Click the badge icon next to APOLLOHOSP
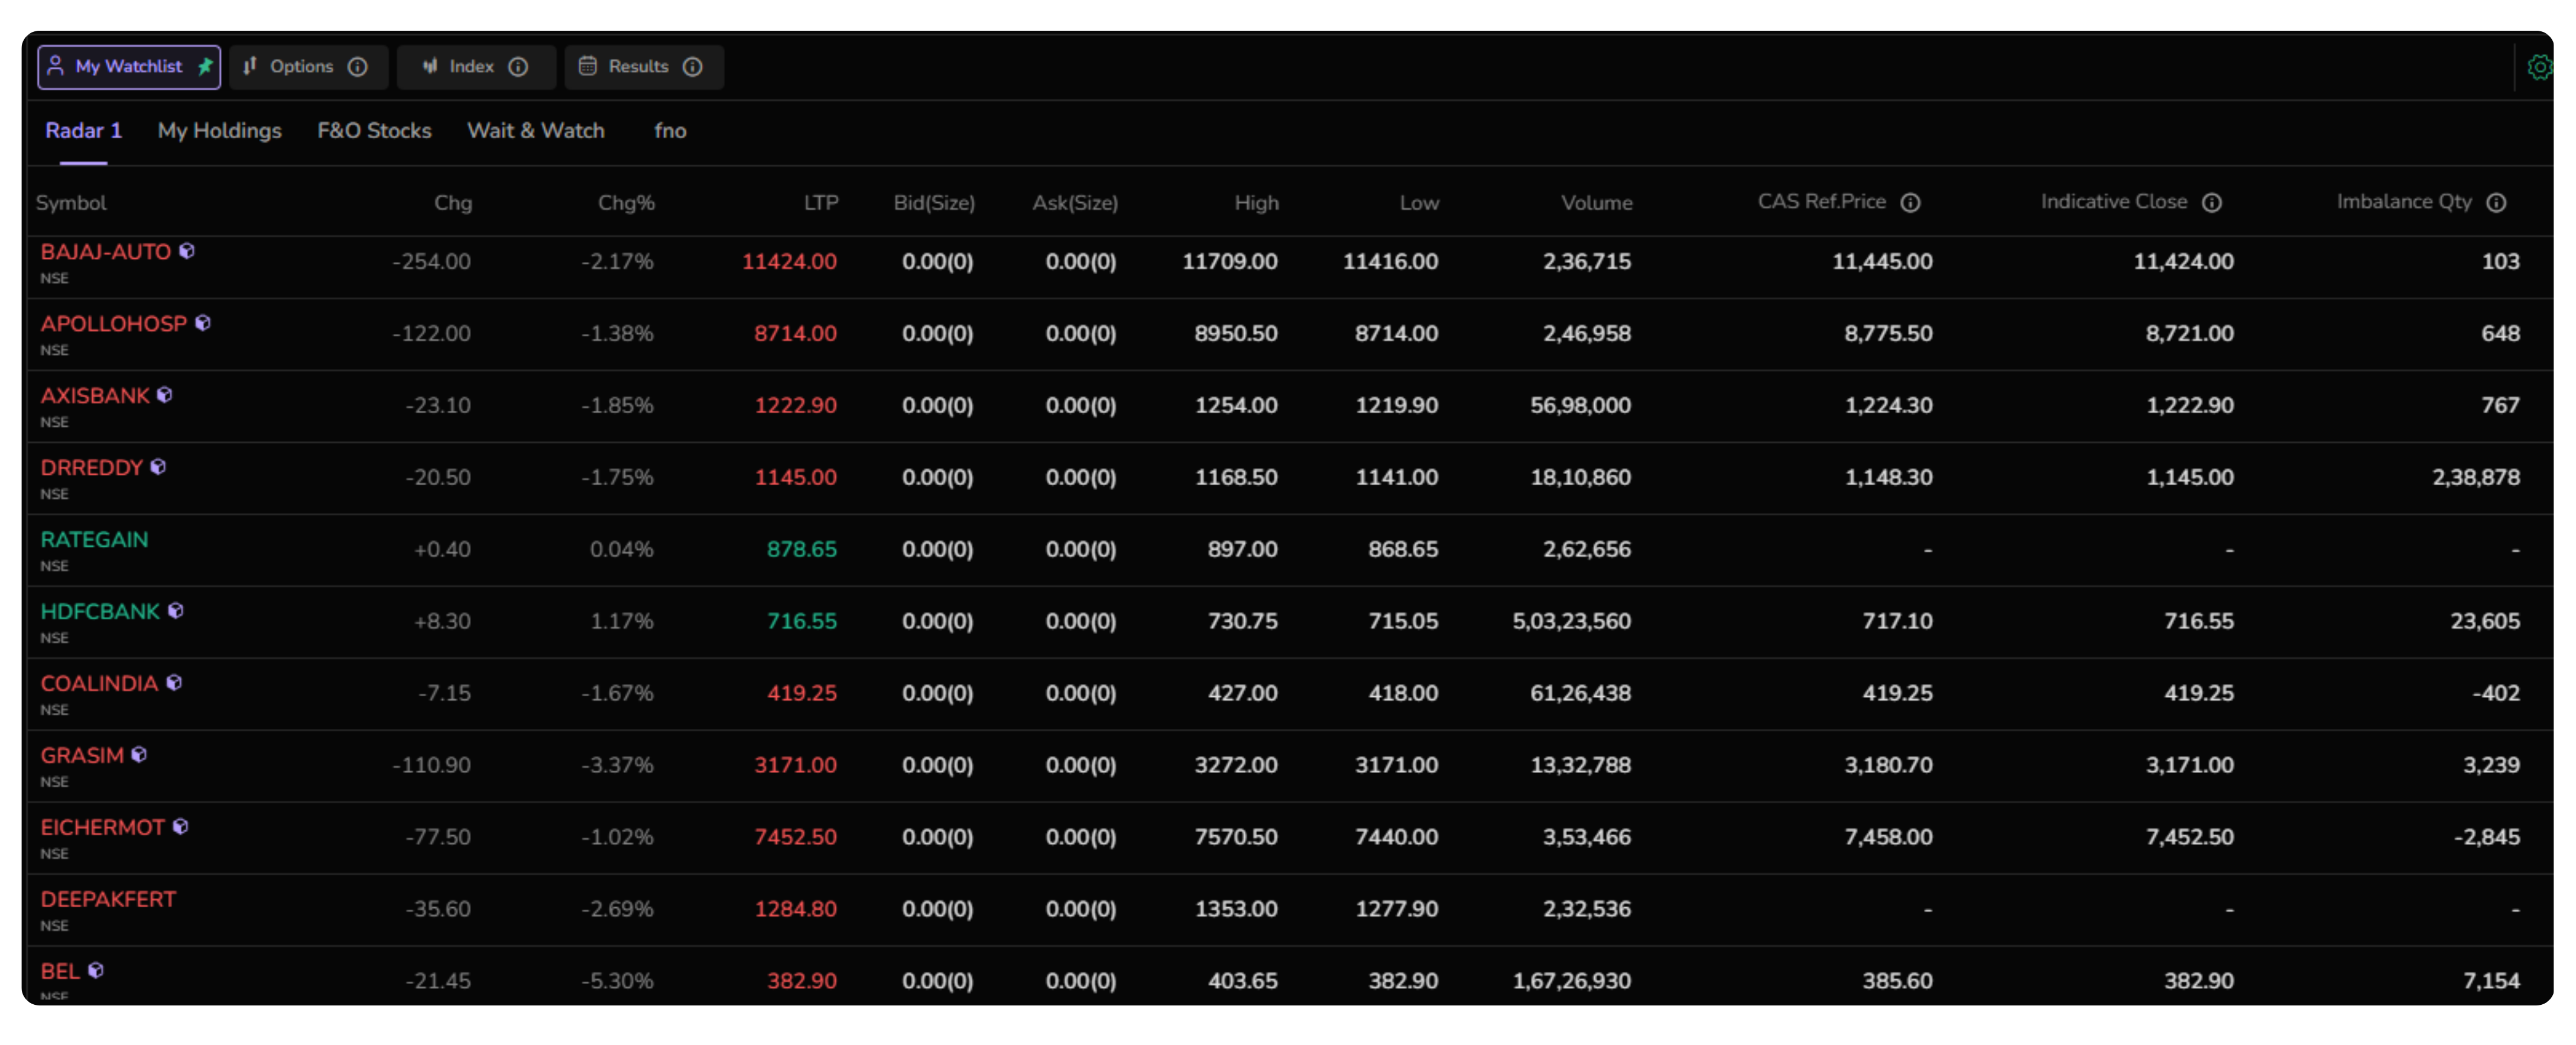The height and width of the screenshot is (1045, 2576). click(203, 323)
